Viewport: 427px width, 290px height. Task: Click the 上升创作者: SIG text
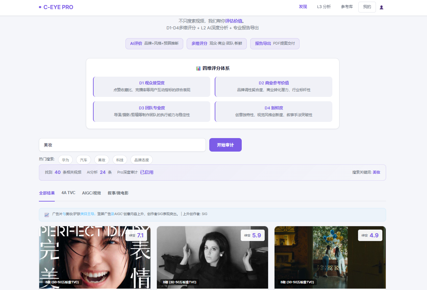click(x=195, y=214)
